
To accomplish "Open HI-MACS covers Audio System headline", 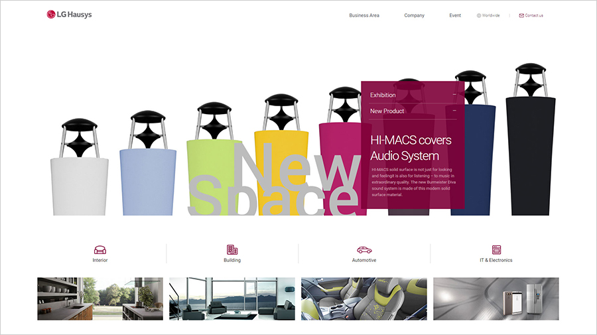I will [411, 148].
